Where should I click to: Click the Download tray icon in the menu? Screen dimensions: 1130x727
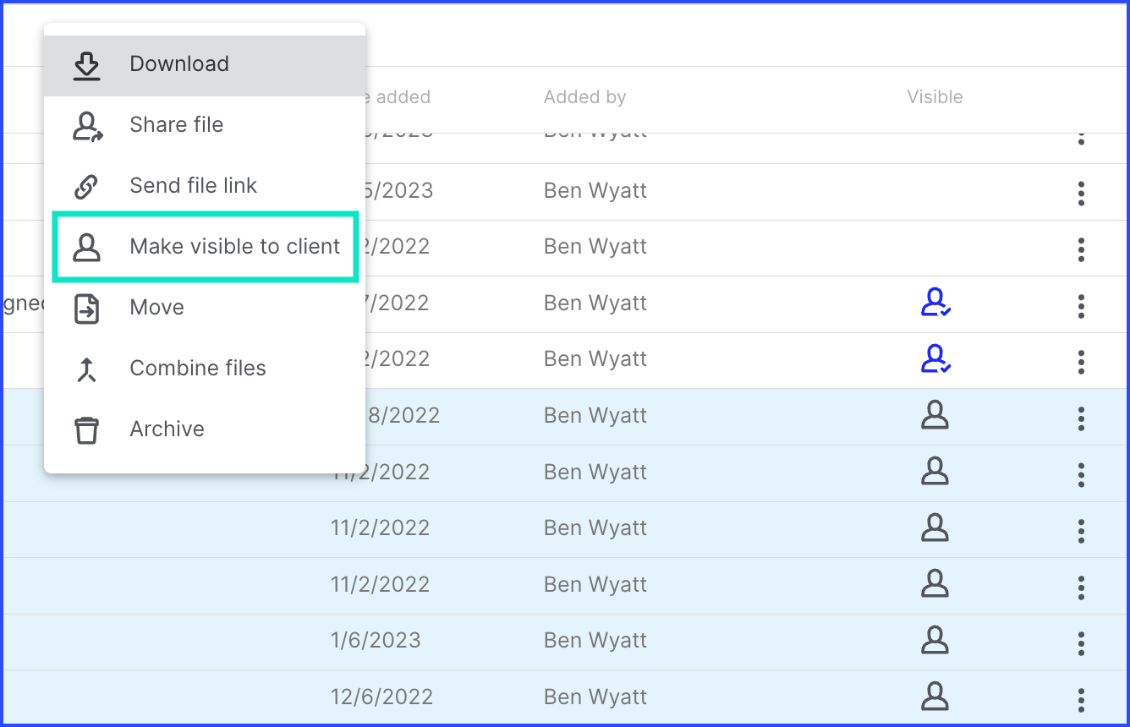(x=86, y=65)
